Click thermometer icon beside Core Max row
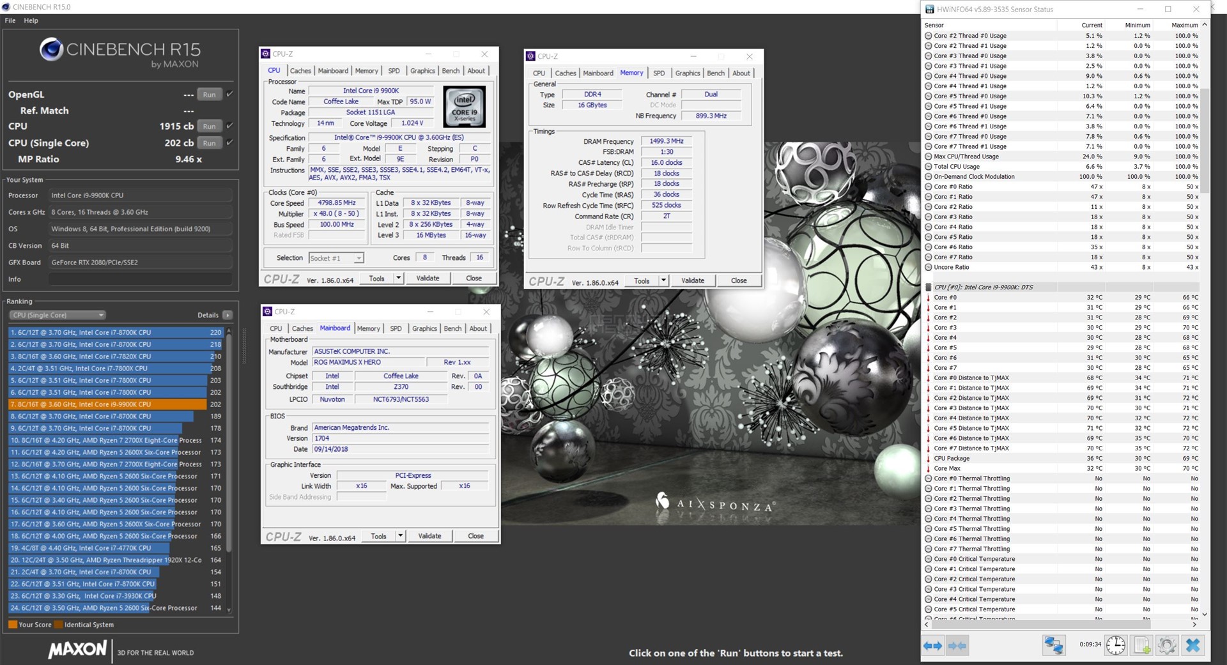Image resolution: width=1227 pixels, height=665 pixels. click(x=928, y=469)
